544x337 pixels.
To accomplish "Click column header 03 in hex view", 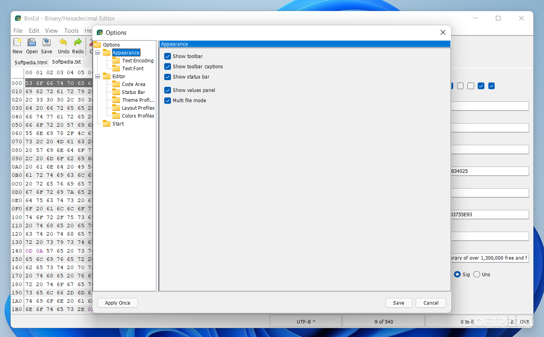I will pos(60,72).
